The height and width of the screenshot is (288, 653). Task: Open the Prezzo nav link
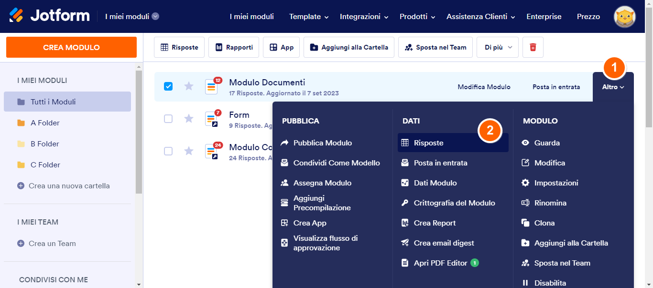[588, 17]
